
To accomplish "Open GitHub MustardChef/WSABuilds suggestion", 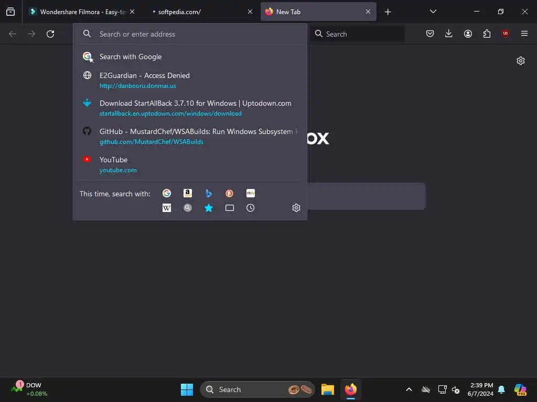I will coord(190,136).
